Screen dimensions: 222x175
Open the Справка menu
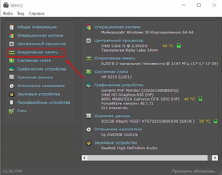click(x=37, y=14)
